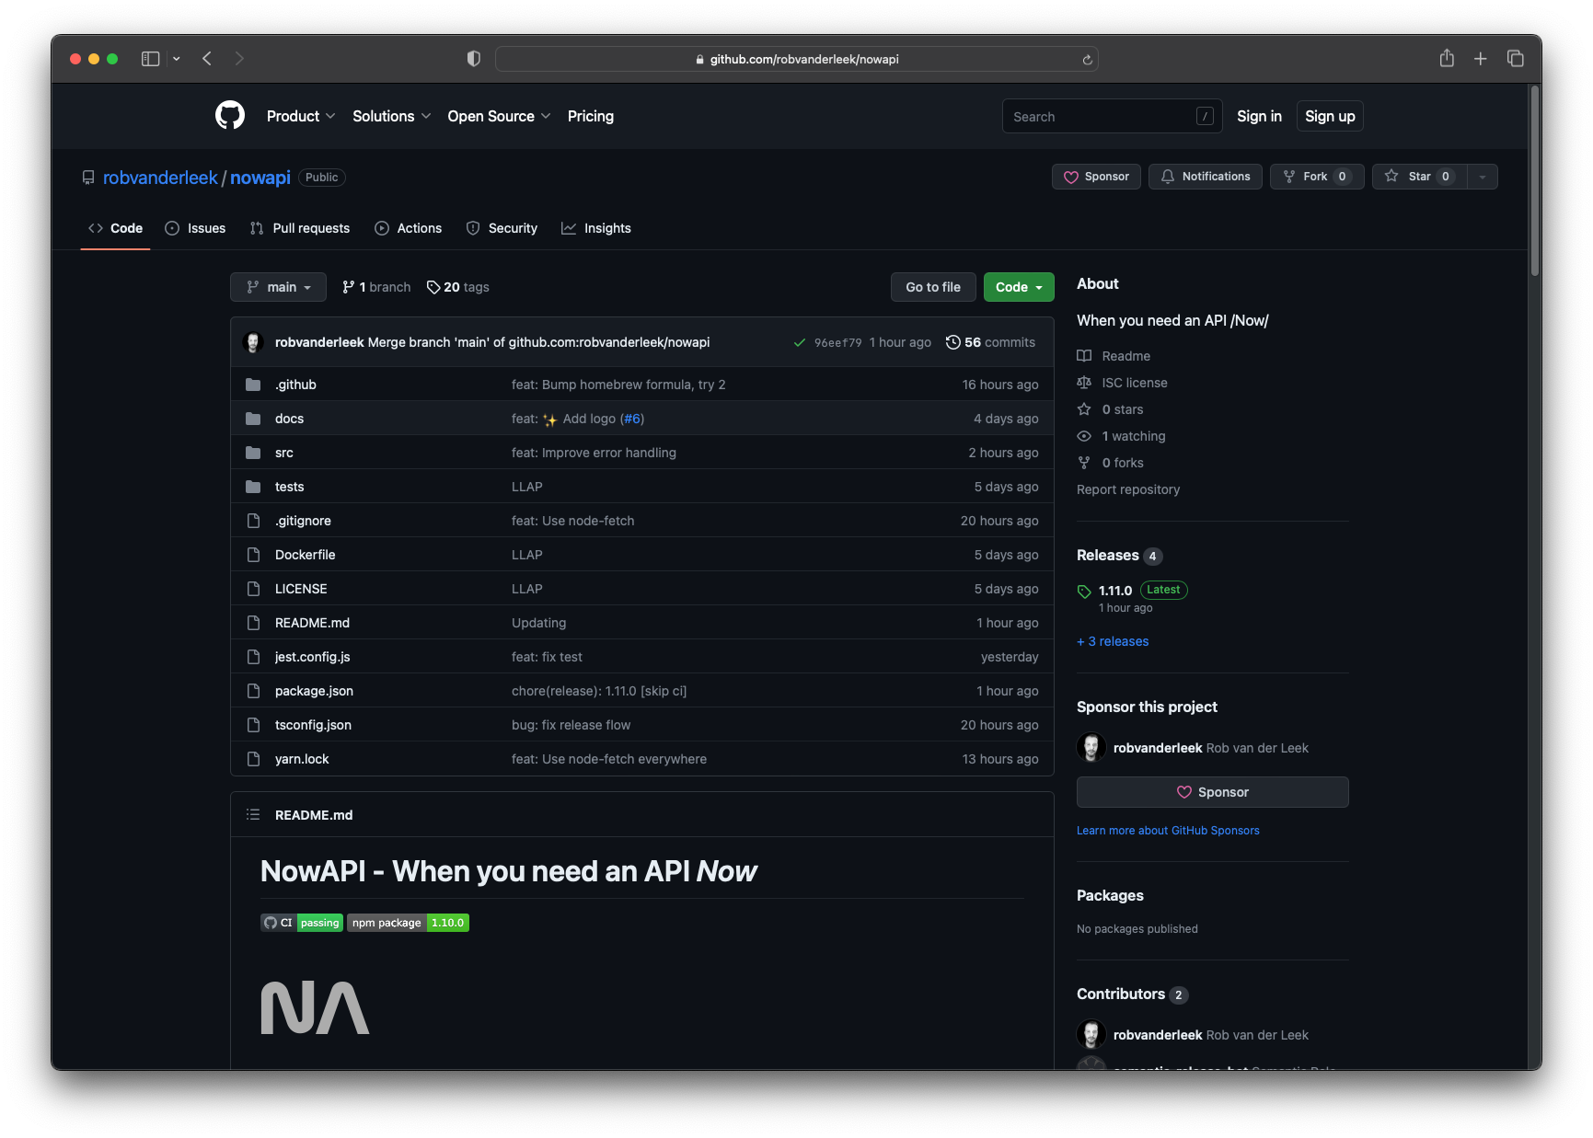
Task: Click the commit status checkmark icon
Action: 800,343
